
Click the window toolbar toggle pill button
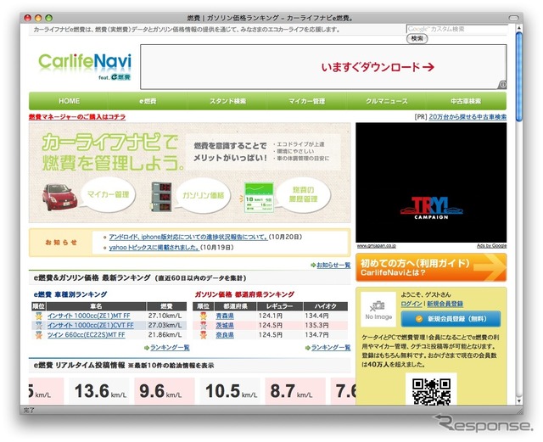[513, 18]
